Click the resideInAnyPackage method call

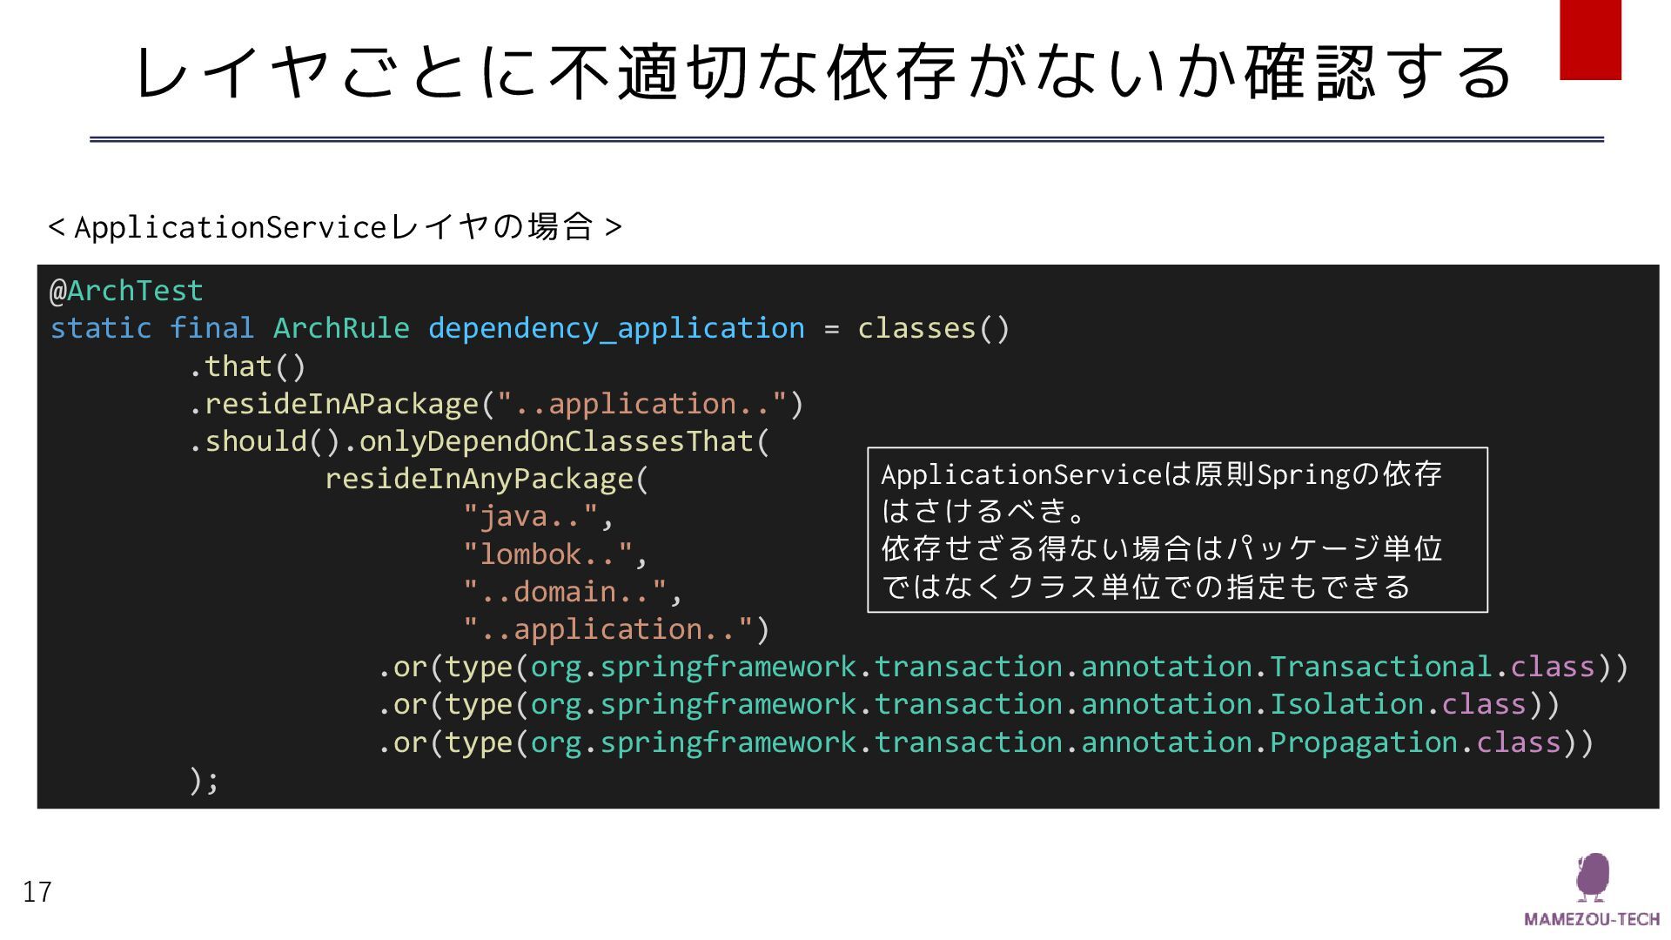(479, 479)
